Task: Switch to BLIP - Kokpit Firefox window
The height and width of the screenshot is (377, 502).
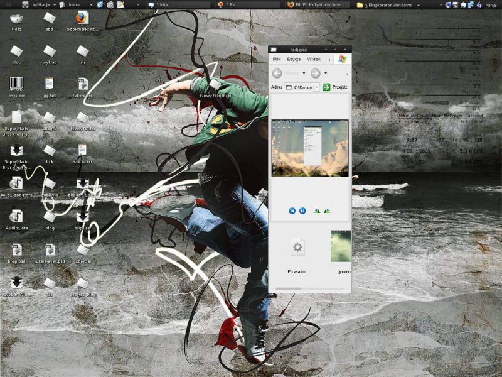Action: tap(318, 4)
